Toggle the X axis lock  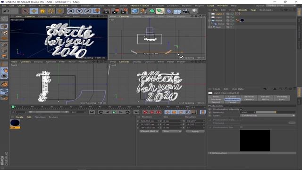tap(71, 11)
